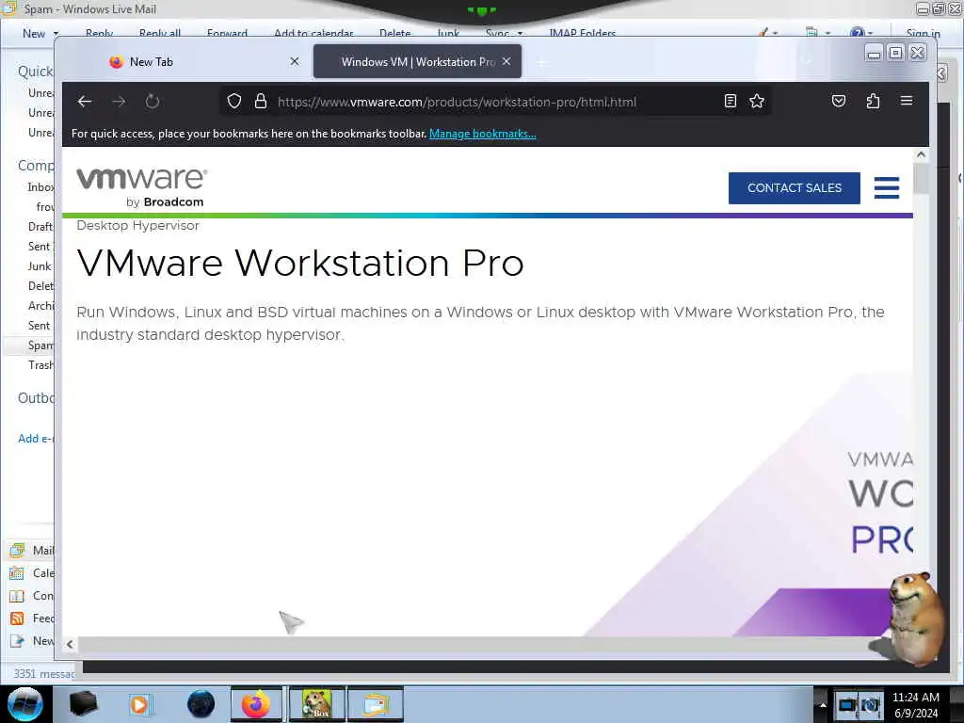Viewport: 964px width, 723px height.
Task: Click IMAP Folders in Live Mail toolbar
Action: (x=582, y=33)
